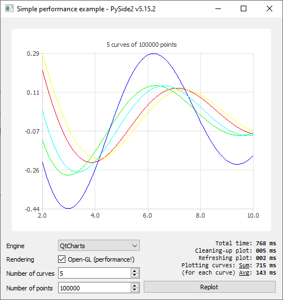Focus the Number of curves input field

click(95, 273)
